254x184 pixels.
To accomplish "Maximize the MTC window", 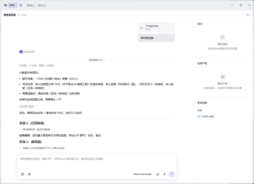I will tap(241, 5).
